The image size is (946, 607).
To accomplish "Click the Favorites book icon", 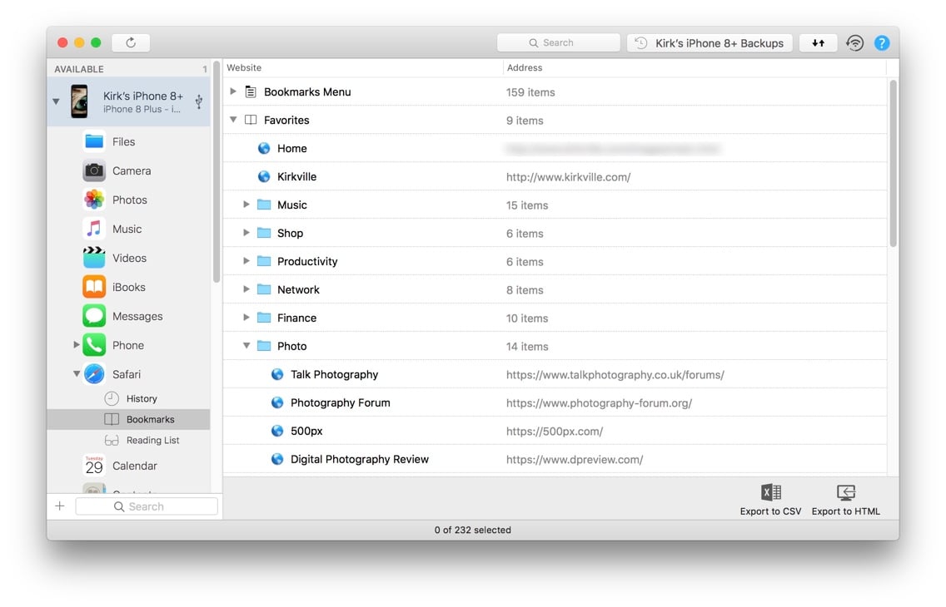I will pos(251,120).
